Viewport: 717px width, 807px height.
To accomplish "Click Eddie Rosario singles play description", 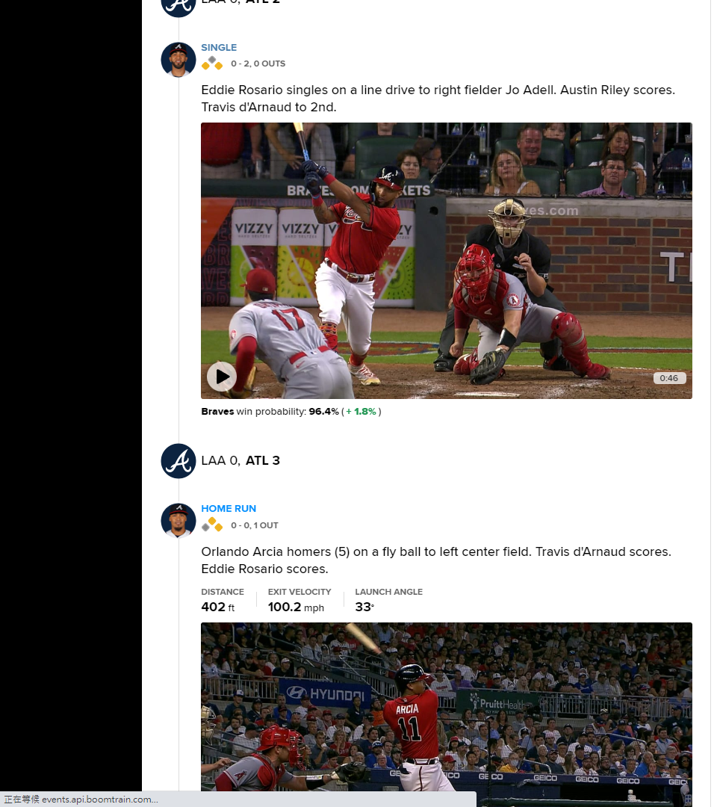I will pyautogui.click(x=438, y=99).
